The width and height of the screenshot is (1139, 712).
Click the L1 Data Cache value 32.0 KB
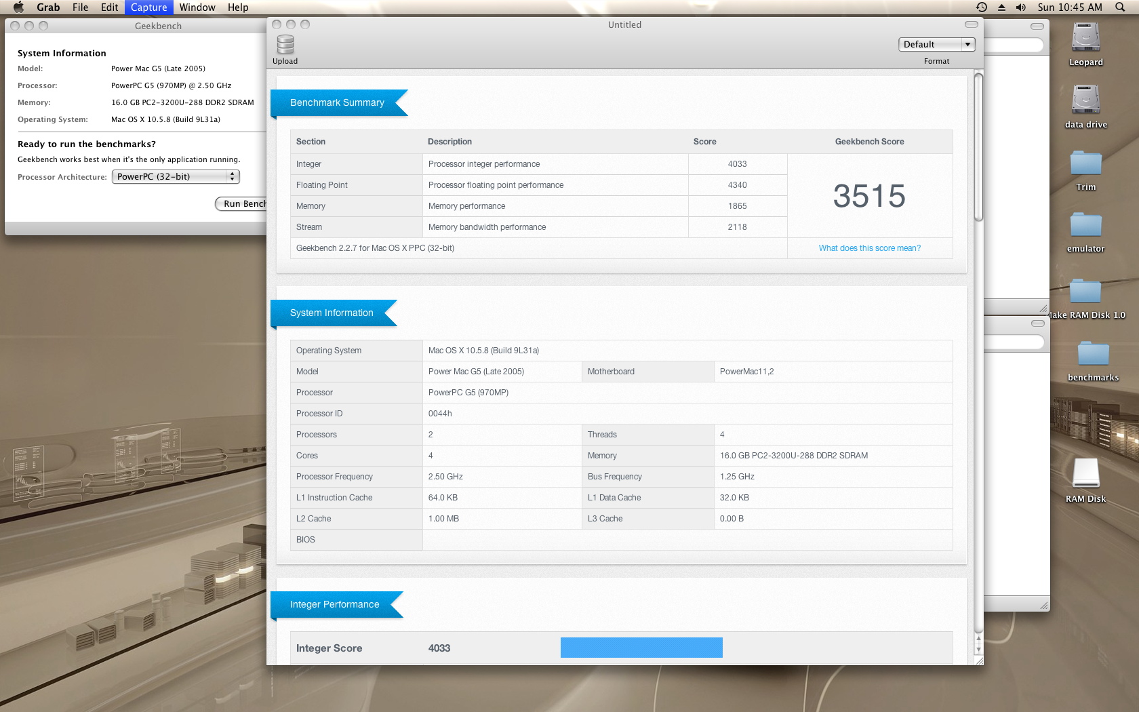tap(734, 498)
